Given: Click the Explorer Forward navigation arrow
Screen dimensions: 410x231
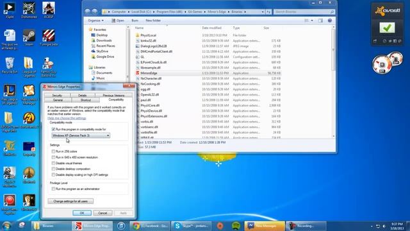Looking at the screenshot, I should coord(95,12).
